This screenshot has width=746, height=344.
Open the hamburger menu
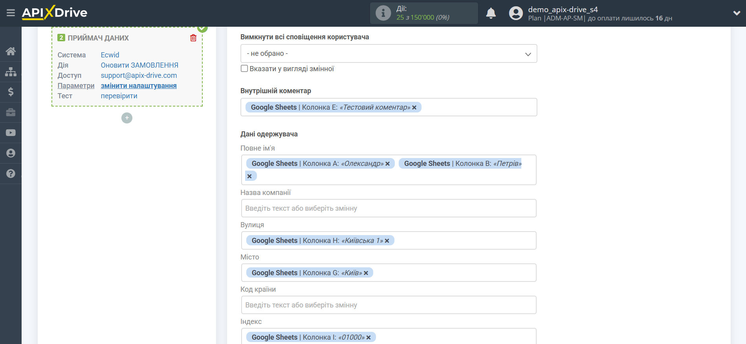(11, 13)
